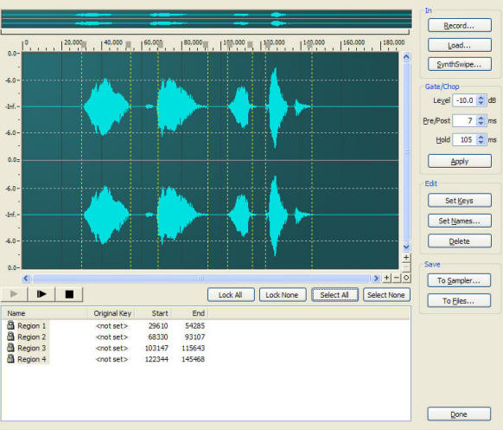The image size is (503, 430).
Task: Open the Record dialog
Action: coord(460,25)
